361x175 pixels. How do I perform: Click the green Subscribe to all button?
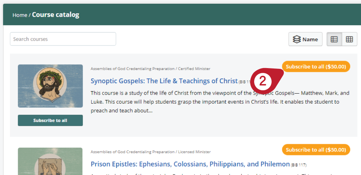click(x=50, y=120)
